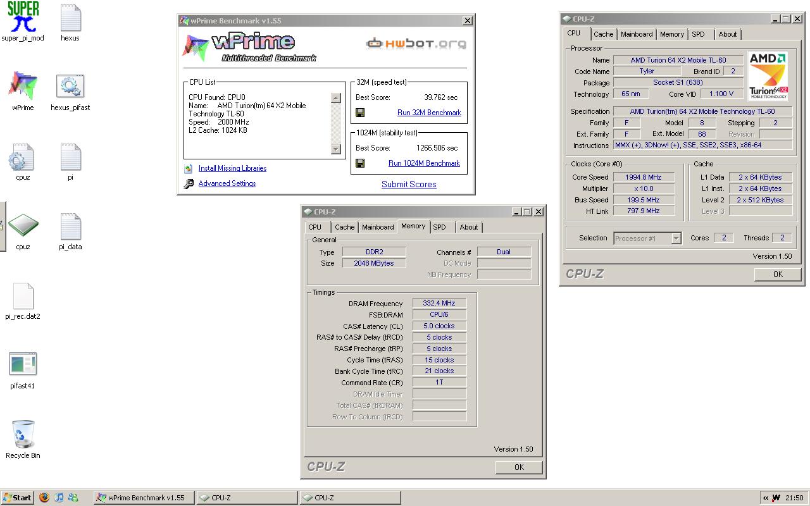The image size is (810, 506).
Task: Click the Package Socket S1 (638) field
Action: 678,83
